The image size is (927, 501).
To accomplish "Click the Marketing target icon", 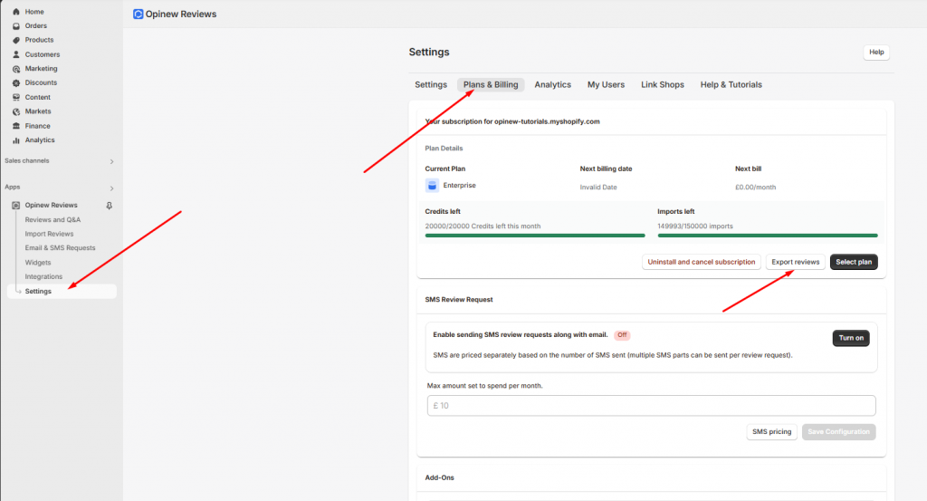I will point(16,69).
